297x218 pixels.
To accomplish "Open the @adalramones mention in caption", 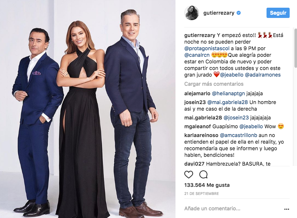I will tap(263, 75).
